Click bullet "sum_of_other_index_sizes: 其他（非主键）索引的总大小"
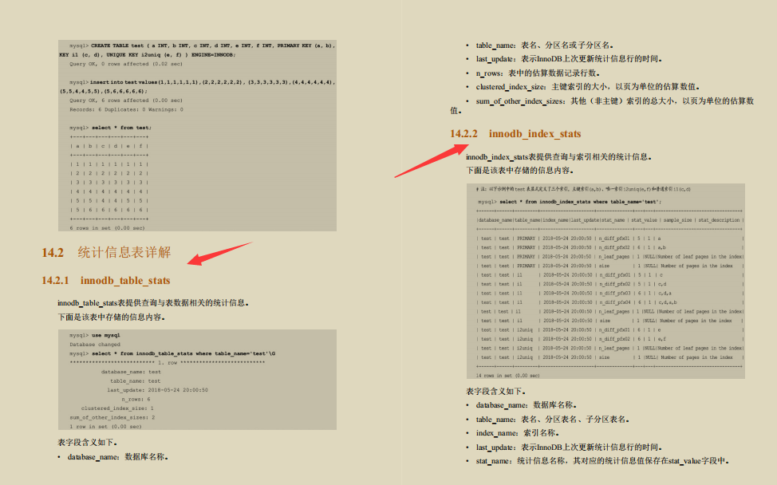Viewport: 777px width, 485px height. click(601, 105)
